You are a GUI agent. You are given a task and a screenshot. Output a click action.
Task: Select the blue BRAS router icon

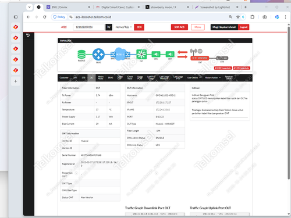pos(98,55)
